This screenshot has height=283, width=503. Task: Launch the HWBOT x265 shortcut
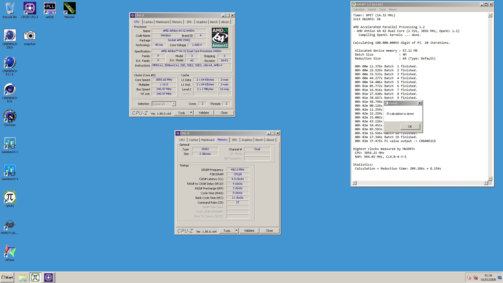click(10, 226)
